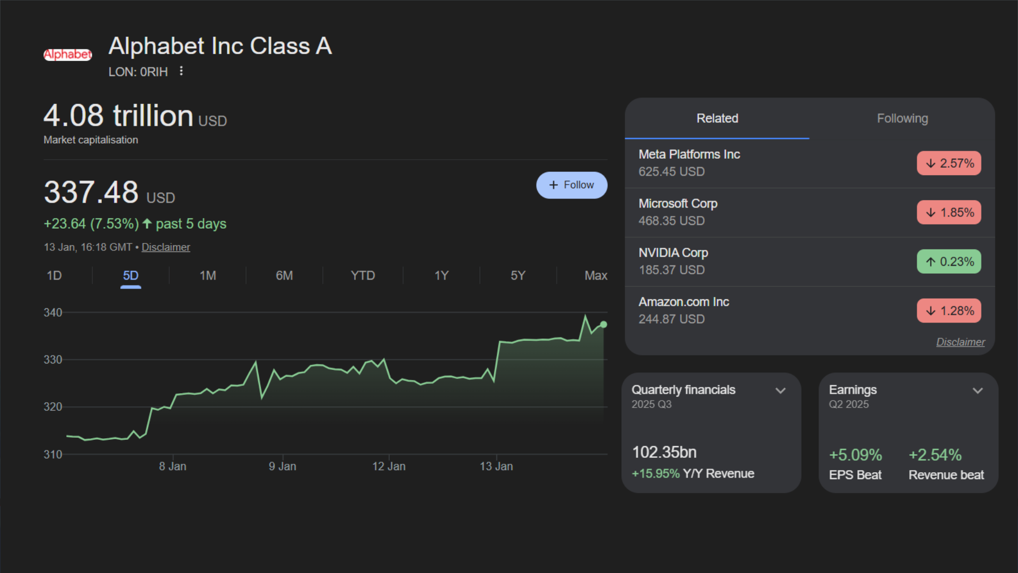
Task: Open the Related stocks tab
Action: point(717,118)
